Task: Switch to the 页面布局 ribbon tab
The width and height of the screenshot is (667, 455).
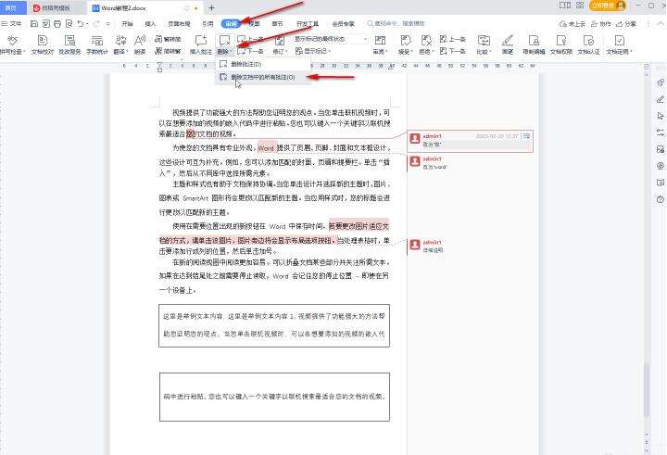Action: click(x=179, y=24)
